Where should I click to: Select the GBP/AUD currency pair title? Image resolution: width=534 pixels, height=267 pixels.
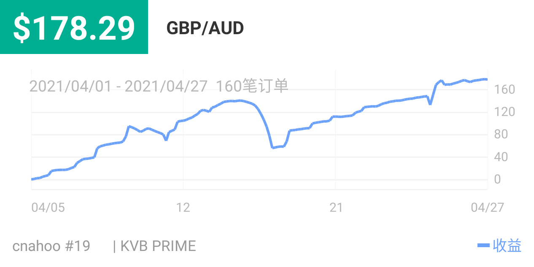point(205,28)
